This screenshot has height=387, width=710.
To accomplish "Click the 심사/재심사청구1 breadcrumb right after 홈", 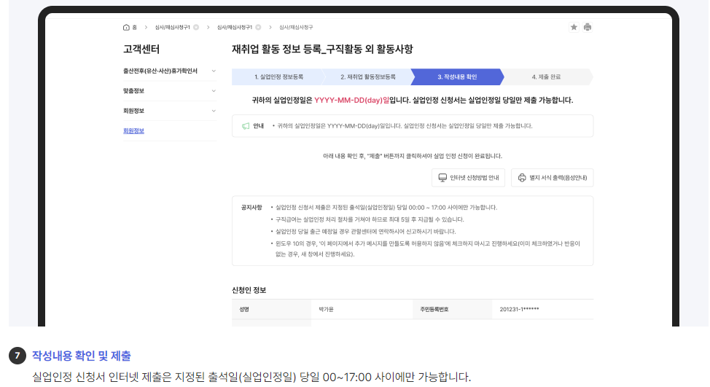I will [173, 27].
